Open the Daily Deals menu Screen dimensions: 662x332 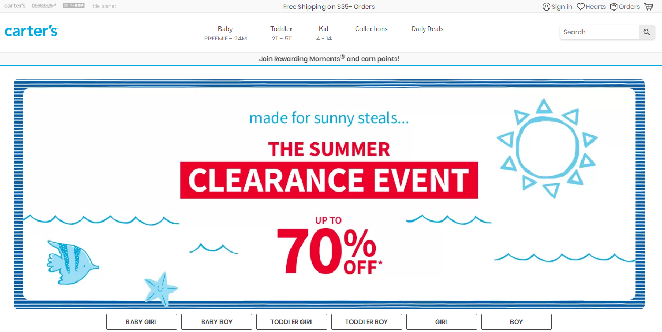(x=427, y=29)
